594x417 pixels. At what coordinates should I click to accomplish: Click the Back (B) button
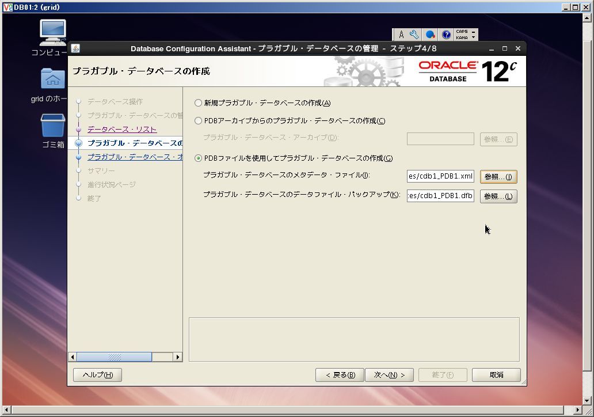340,375
